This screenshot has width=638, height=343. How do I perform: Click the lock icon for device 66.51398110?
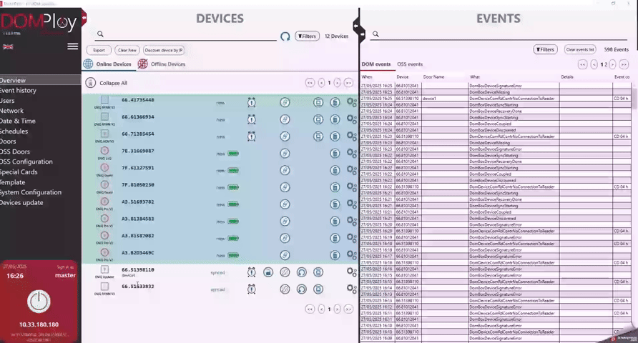[268, 272]
